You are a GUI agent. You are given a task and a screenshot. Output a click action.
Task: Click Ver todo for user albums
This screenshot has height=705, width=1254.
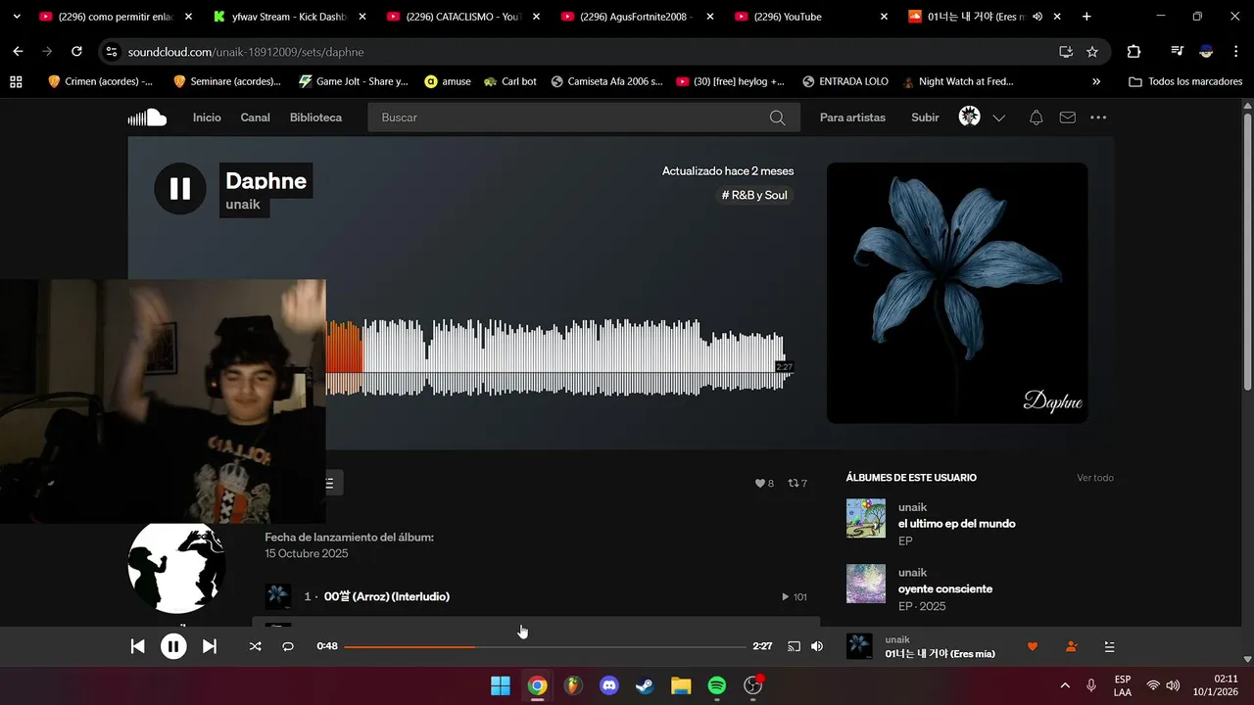[1094, 478]
